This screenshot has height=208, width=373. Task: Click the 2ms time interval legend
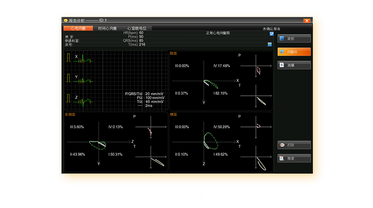point(145,106)
